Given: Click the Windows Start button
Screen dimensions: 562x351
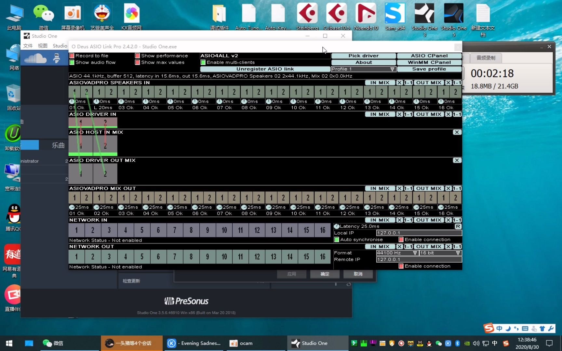Looking at the screenshot, I should (9, 343).
